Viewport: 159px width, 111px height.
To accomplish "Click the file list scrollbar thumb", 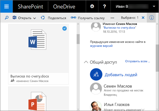I will pos(78,39).
